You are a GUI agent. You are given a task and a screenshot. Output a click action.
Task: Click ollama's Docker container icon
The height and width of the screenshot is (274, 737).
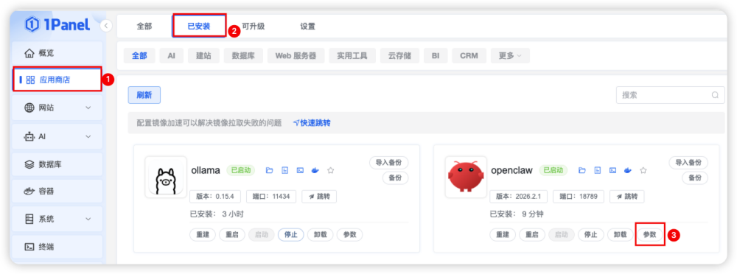[315, 171]
